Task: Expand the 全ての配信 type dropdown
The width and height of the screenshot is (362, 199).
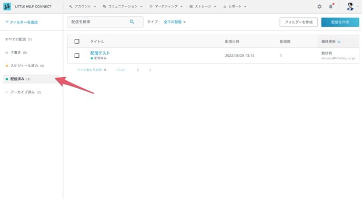Action: 175,22
